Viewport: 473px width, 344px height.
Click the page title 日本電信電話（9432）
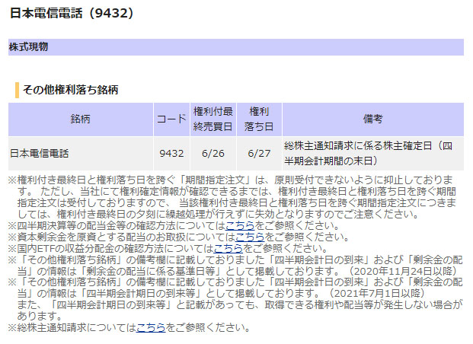(72, 13)
